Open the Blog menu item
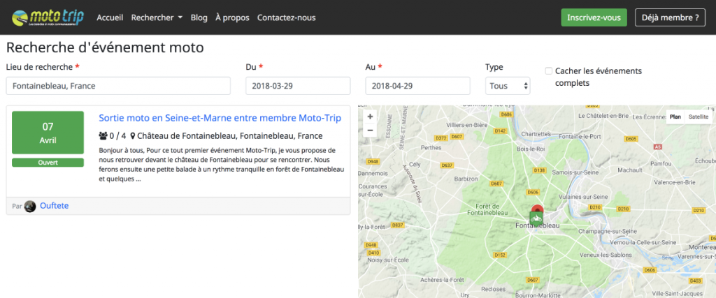 pos(199,17)
